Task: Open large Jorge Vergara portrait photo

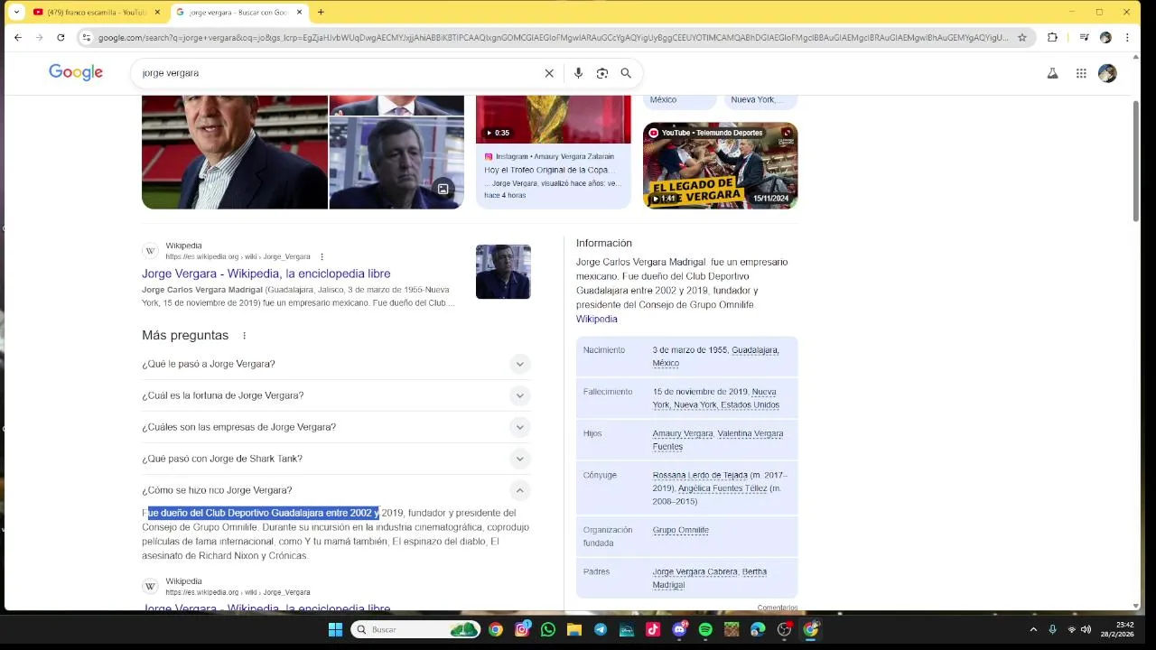Action: pos(235,152)
